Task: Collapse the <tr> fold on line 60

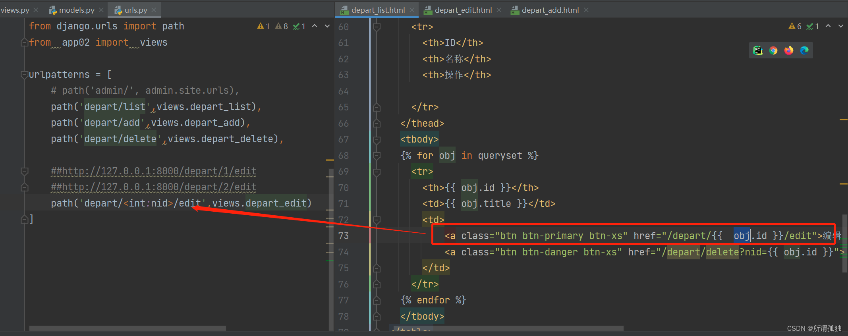Action: (x=377, y=27)
